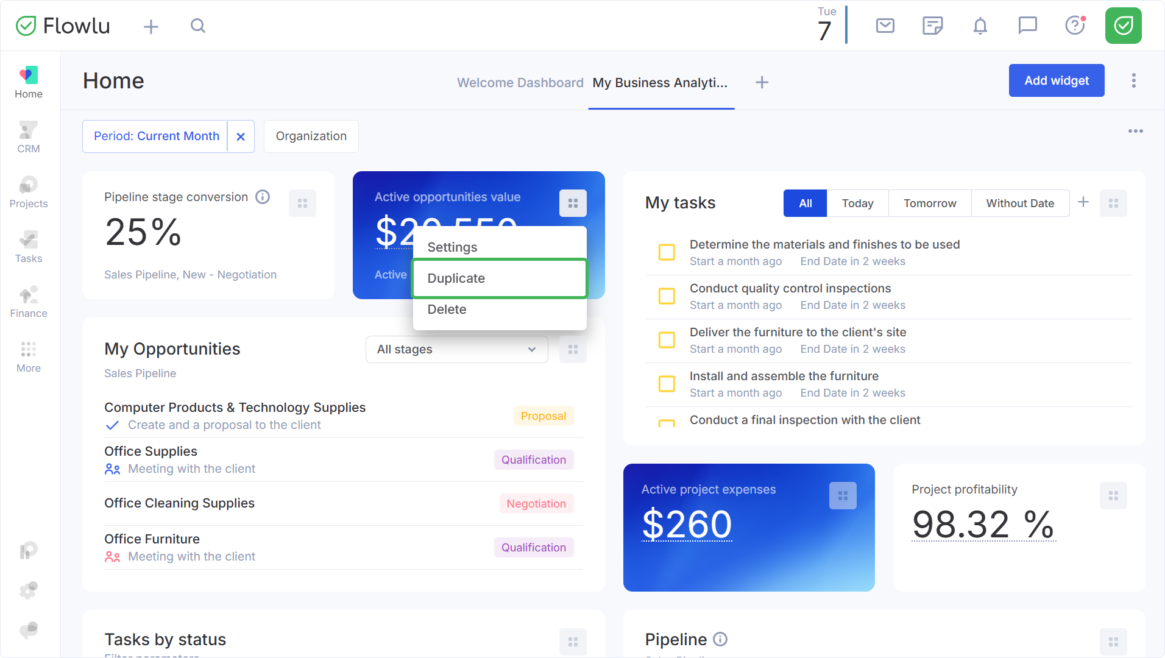This screenshot has width=1165, height=658.
Task: Open CRM module in sidebar
Action: tap(29, 137)
